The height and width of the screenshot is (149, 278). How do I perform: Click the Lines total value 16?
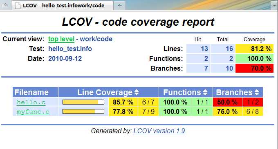pyautogui.click(x=223, y=49)
